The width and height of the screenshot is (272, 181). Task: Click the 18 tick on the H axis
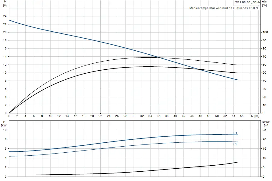(x=5, y=40)
